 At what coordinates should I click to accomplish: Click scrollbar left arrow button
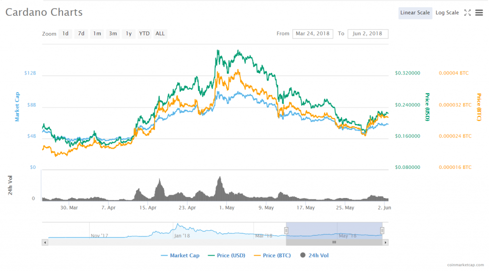point(45,242)
